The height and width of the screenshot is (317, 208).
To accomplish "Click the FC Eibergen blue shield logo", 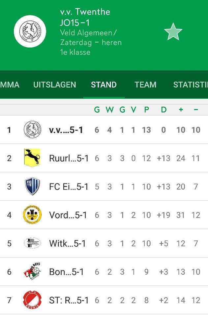I will coord(32,186).
